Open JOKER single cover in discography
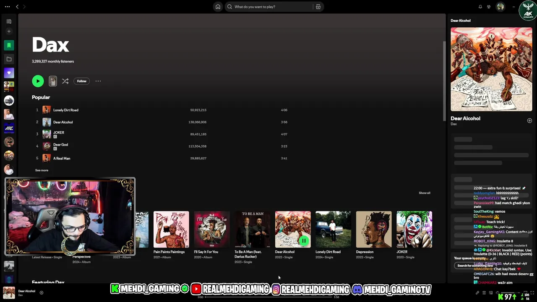537x302 pixels. [x=414, y=229]
